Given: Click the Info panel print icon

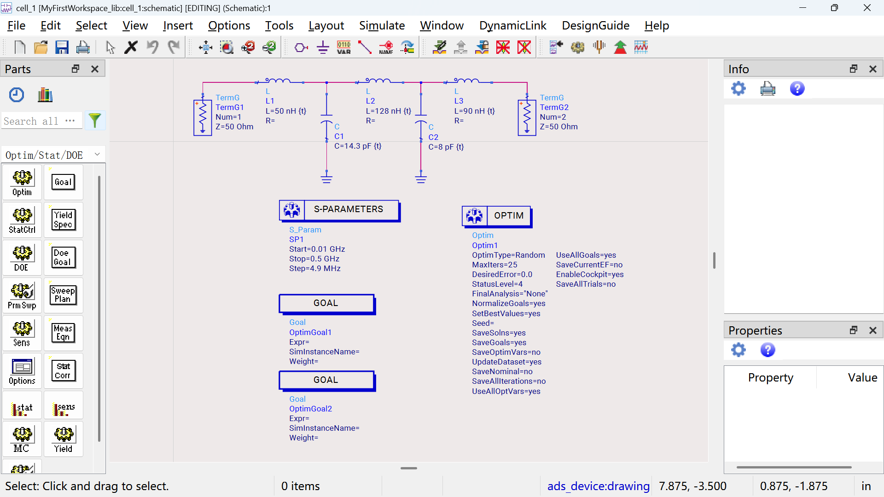Looking at the screenshot, I should (x=768, y=88).
